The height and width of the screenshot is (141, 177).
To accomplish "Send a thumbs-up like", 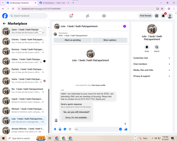I will [126, 129].
